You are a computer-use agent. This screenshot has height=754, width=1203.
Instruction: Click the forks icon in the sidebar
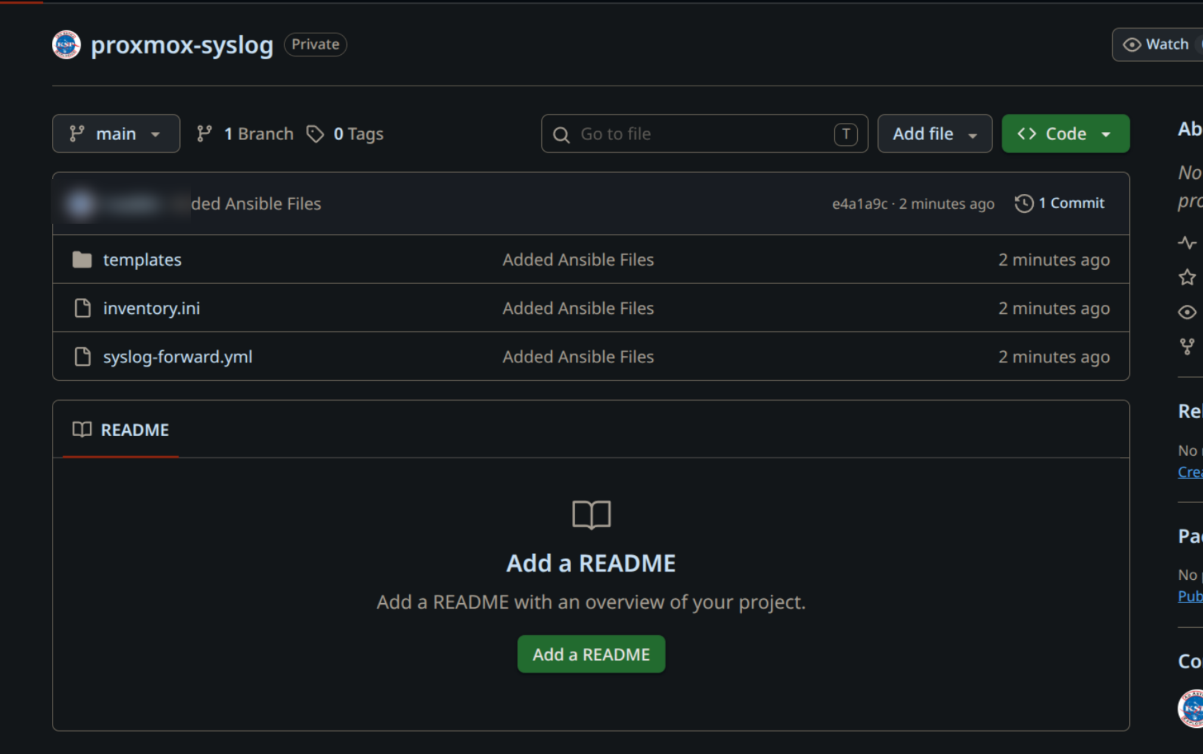pyautogui.click(x=1187, y=347)
